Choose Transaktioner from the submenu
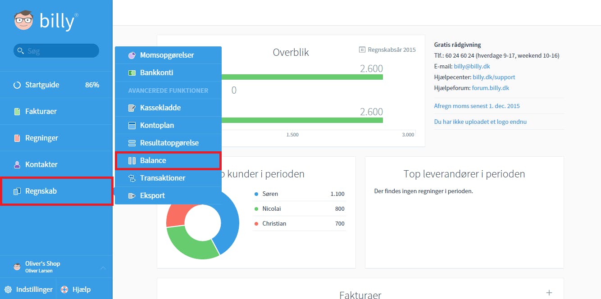Screen dimensions: 601x299 pos(168,178)
